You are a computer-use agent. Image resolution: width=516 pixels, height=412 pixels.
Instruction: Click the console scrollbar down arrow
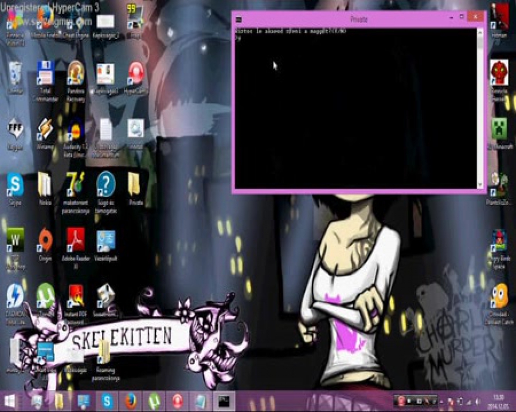click(x=480, y=185)
